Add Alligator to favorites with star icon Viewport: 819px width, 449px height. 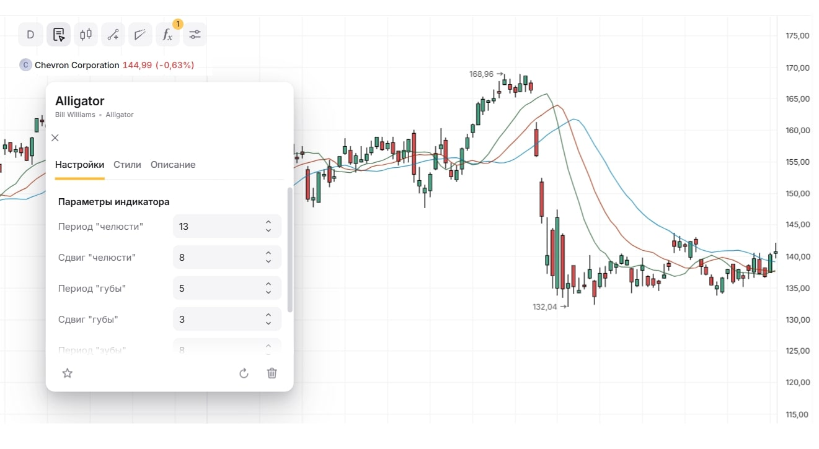(x=68, y=373)
